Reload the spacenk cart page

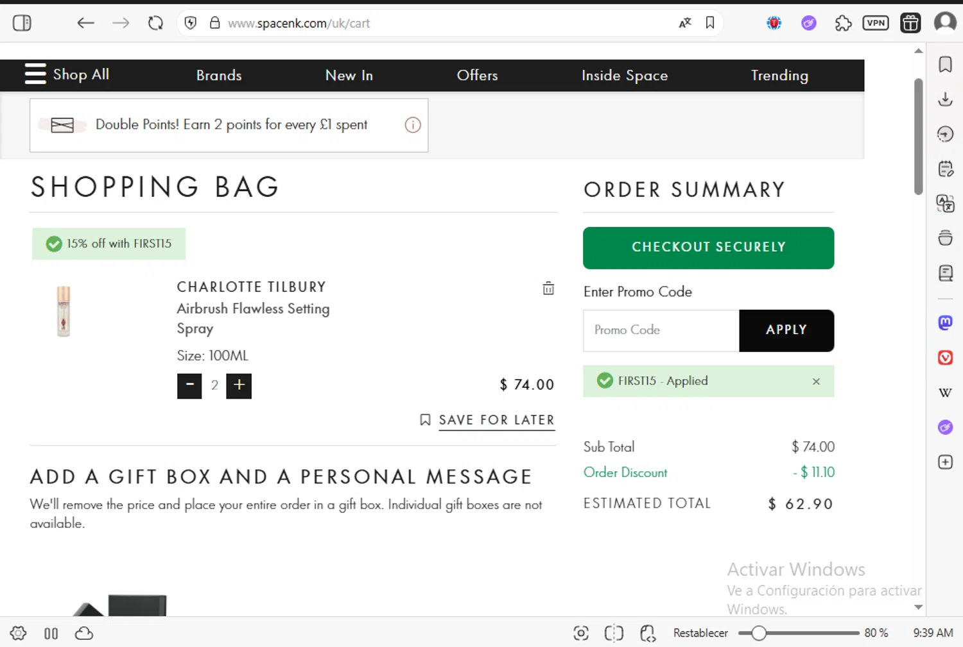point(155,23)
